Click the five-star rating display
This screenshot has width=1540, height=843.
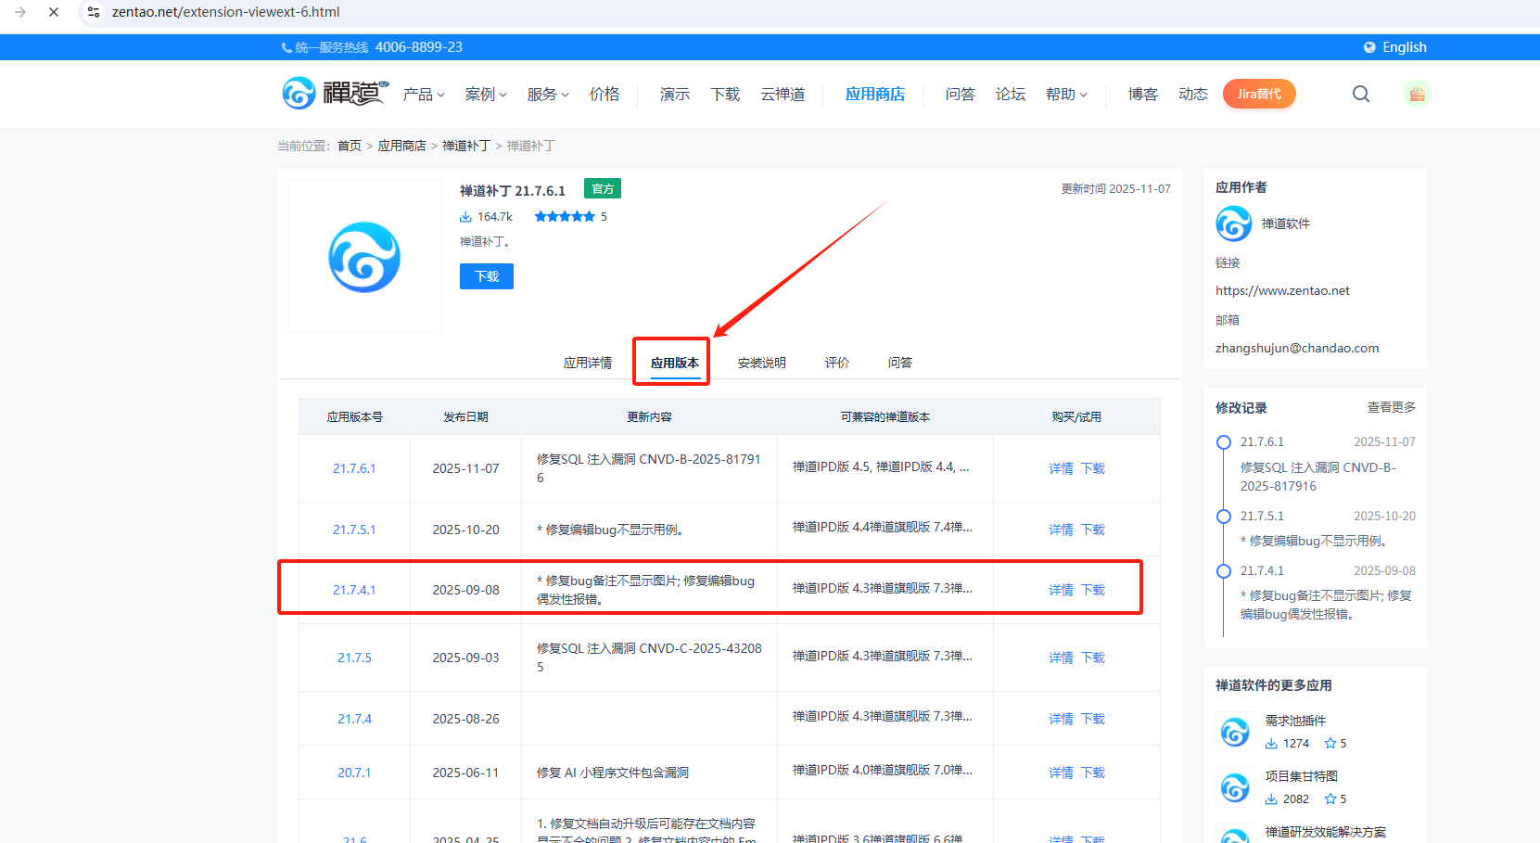pos(565,216)
